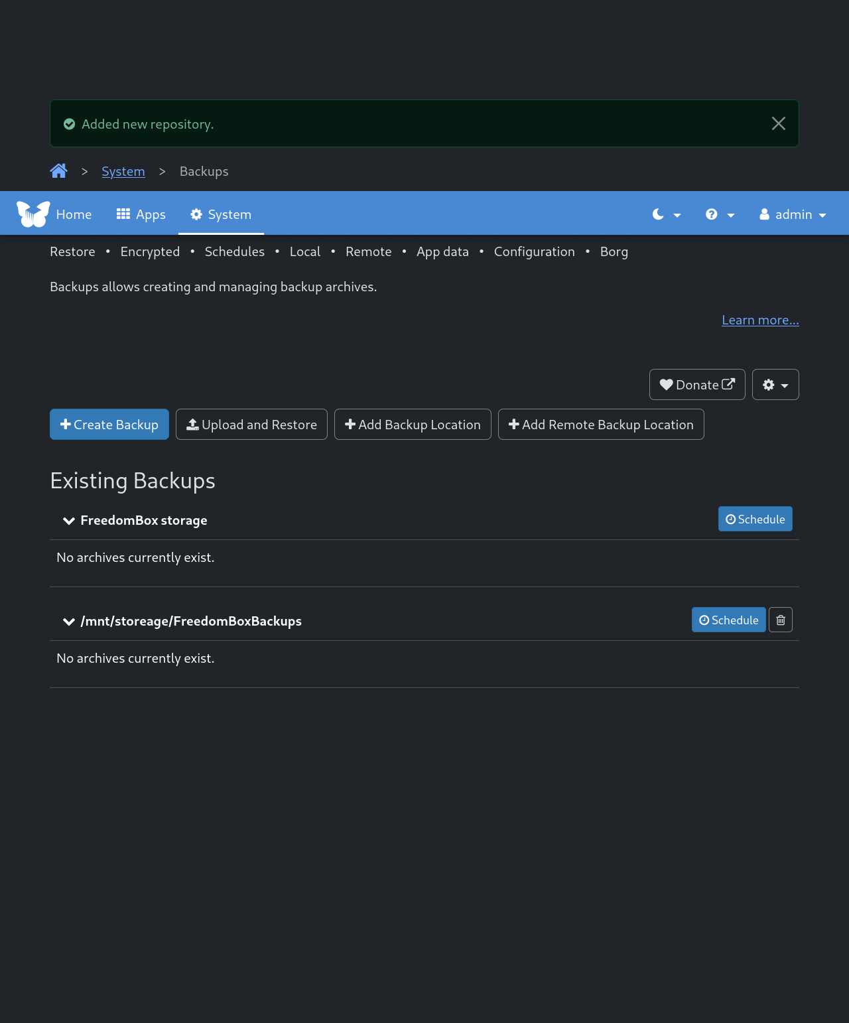Image resolution: width=849 pixels, height=1023 pixels.
Task: Open the Learn more link
Action: tap(760, 320)
